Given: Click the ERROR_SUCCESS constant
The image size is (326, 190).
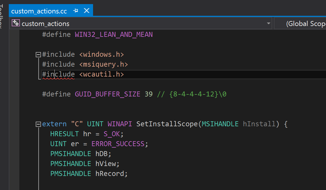Looking at the screenshot, I should tap(118, 144).
